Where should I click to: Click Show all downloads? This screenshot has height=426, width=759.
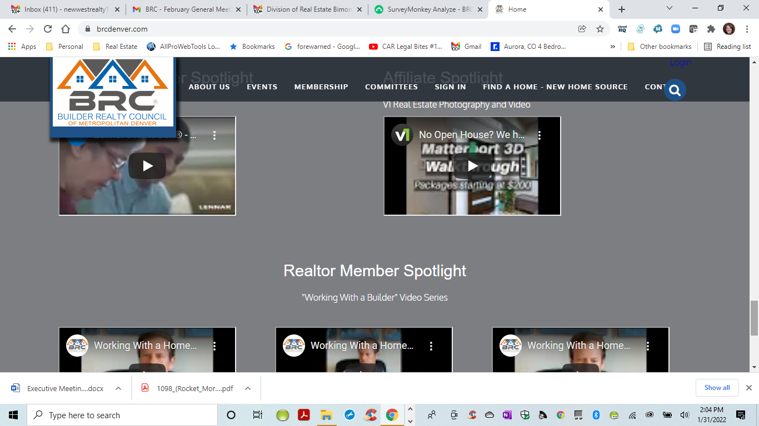click(717, 388)
